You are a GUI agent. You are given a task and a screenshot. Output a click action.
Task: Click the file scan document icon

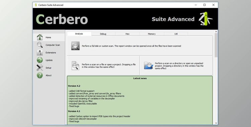click(x=75, y=66)
